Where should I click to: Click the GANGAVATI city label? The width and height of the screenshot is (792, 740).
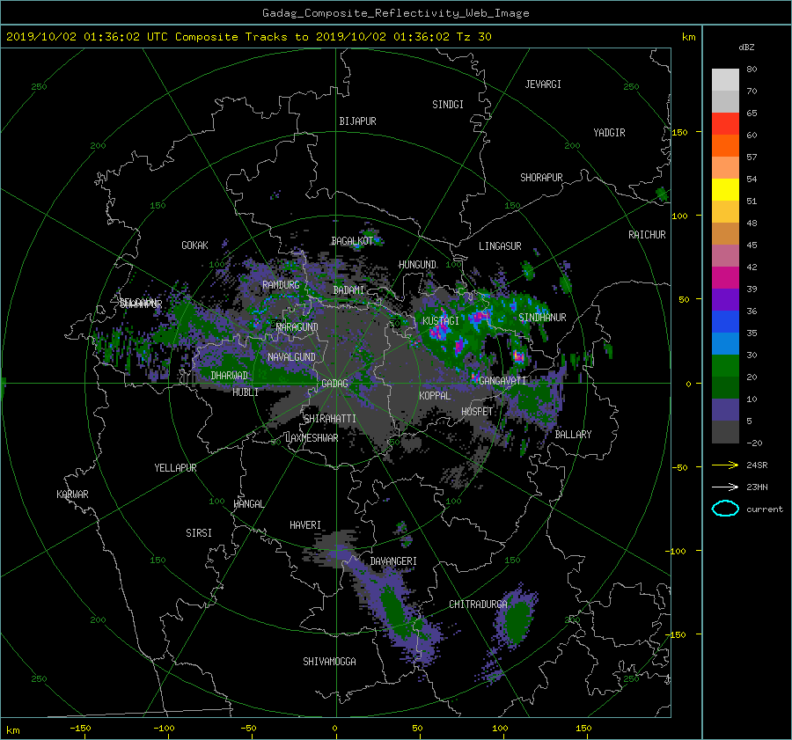point(502,380)
